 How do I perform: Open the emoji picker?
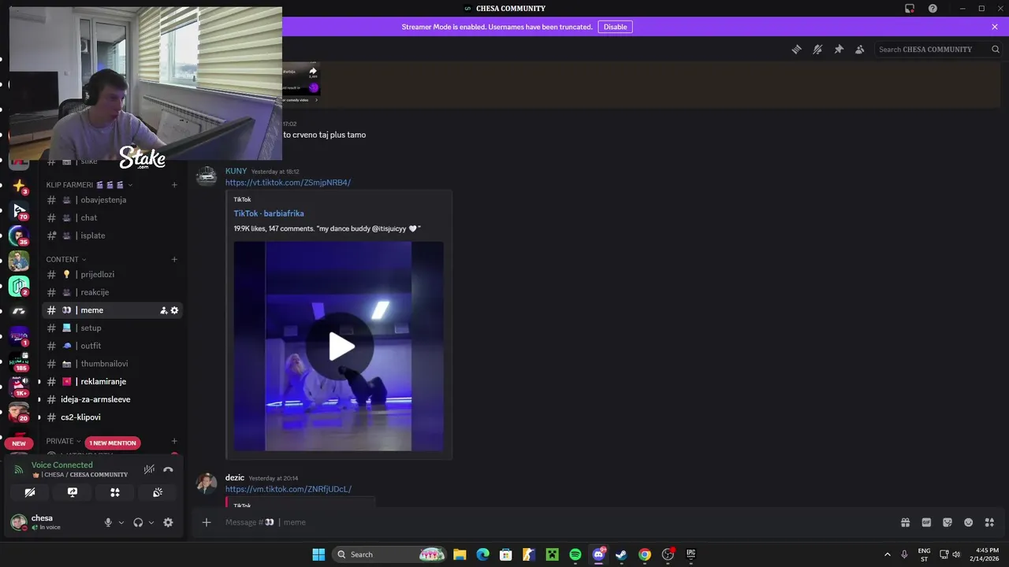point(969,522)
